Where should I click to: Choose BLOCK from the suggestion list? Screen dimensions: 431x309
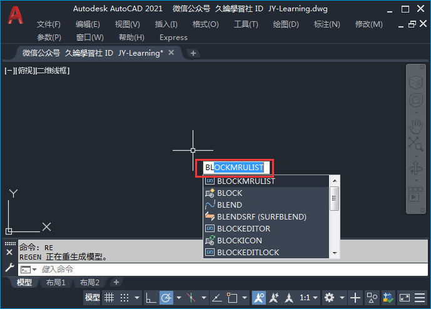(266, 193)
